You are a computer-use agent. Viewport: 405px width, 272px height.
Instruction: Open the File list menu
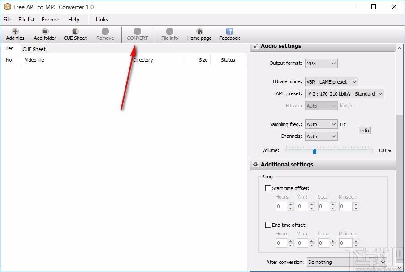coord(26,20)
